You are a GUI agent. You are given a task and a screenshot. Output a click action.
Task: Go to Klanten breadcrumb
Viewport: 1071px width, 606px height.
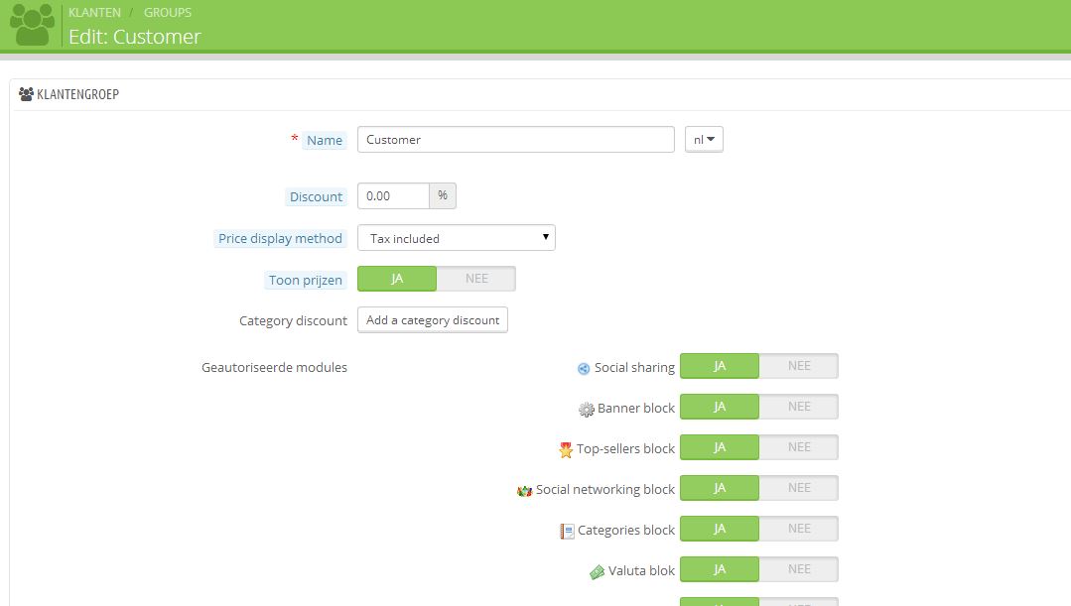coord(94,12)
